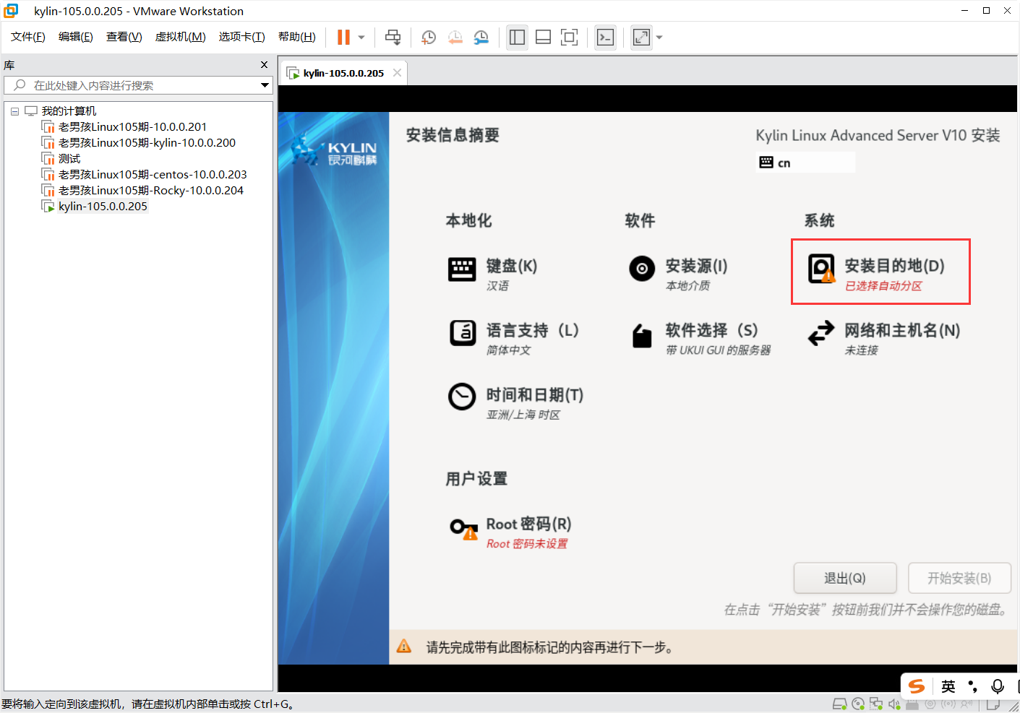Click the send Ctrl+Alt+Del toolbar icon
The width and height of the screenshot is (1020, 713).
click(x=393, y=38)
